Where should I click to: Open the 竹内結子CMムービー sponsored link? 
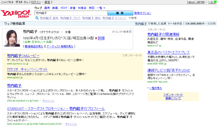click(23, 56)
